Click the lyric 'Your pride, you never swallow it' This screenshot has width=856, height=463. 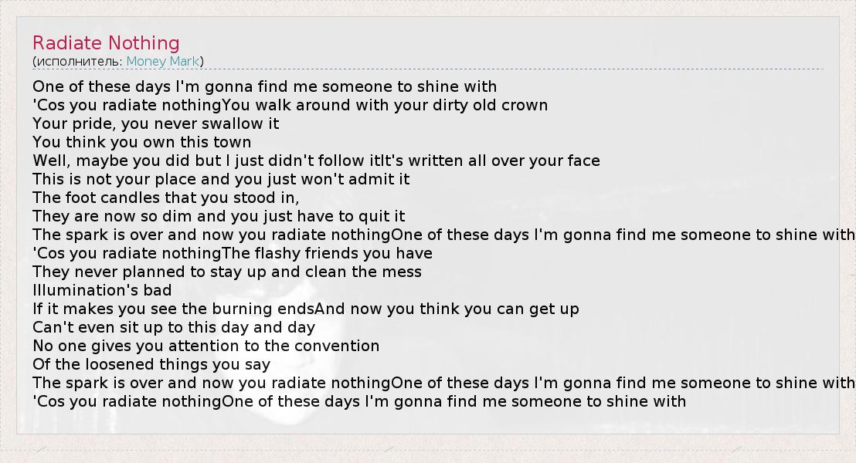[x=155, y=123]
